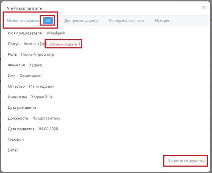Click the surname value Хадаев
This screenshot has height=173, width=212.
36,65
